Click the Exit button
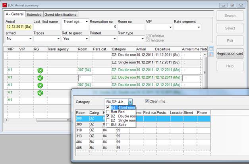The height and width of the screenshot is (164, 249). (x=230, y=41)
